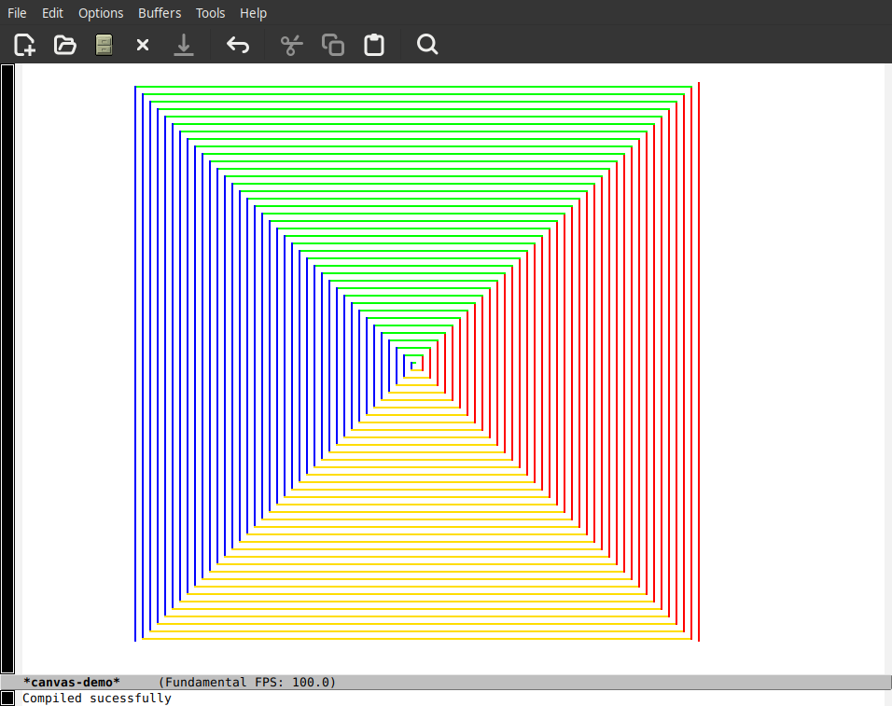Click the Paste clipboard icon

tap(374, 45)
